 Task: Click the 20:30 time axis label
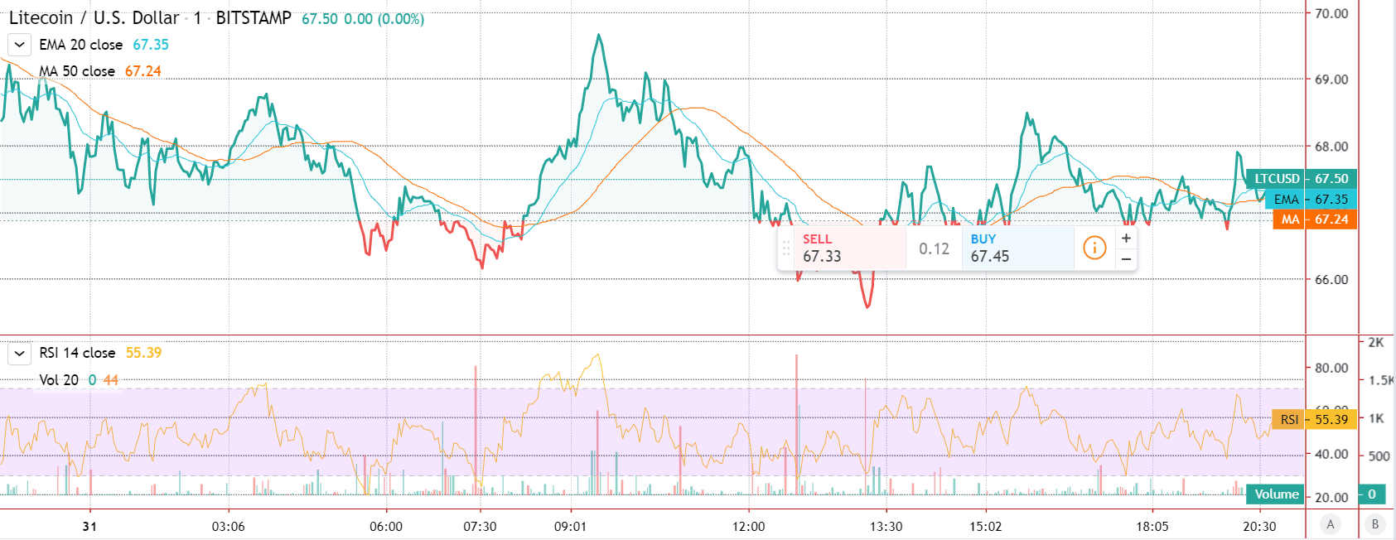(1259, 527)
